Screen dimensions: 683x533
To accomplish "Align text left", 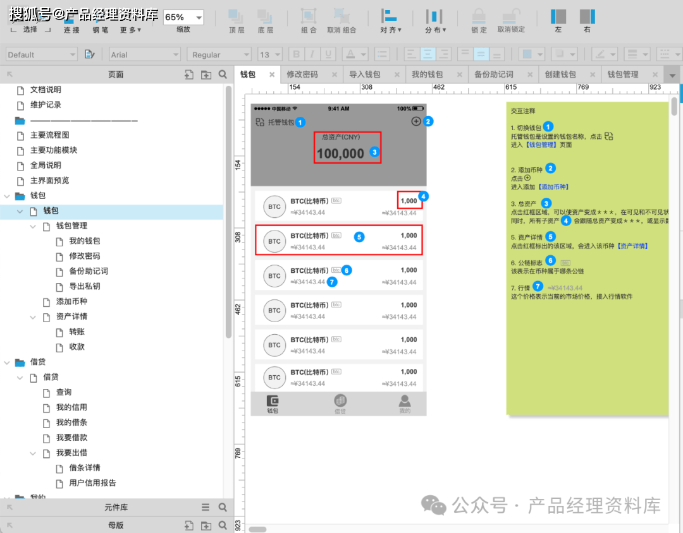I will click(x=411, y=54).
